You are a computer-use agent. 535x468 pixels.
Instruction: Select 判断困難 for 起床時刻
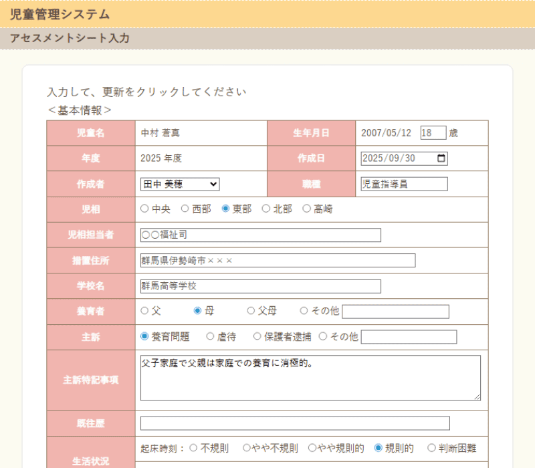pos(431,448)
